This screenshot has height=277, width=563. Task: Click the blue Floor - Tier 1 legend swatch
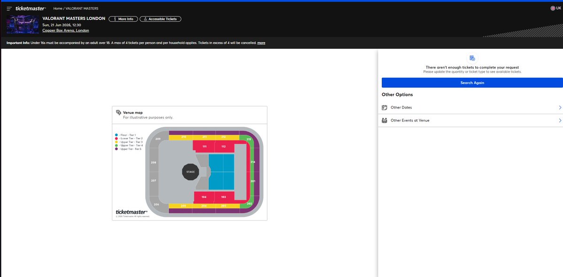click(x=116, y=135)
